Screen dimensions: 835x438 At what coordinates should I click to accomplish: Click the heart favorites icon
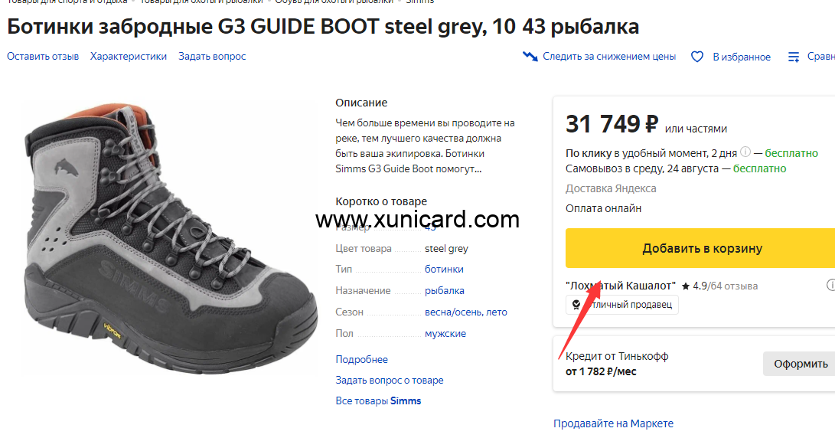pos(696,57)
